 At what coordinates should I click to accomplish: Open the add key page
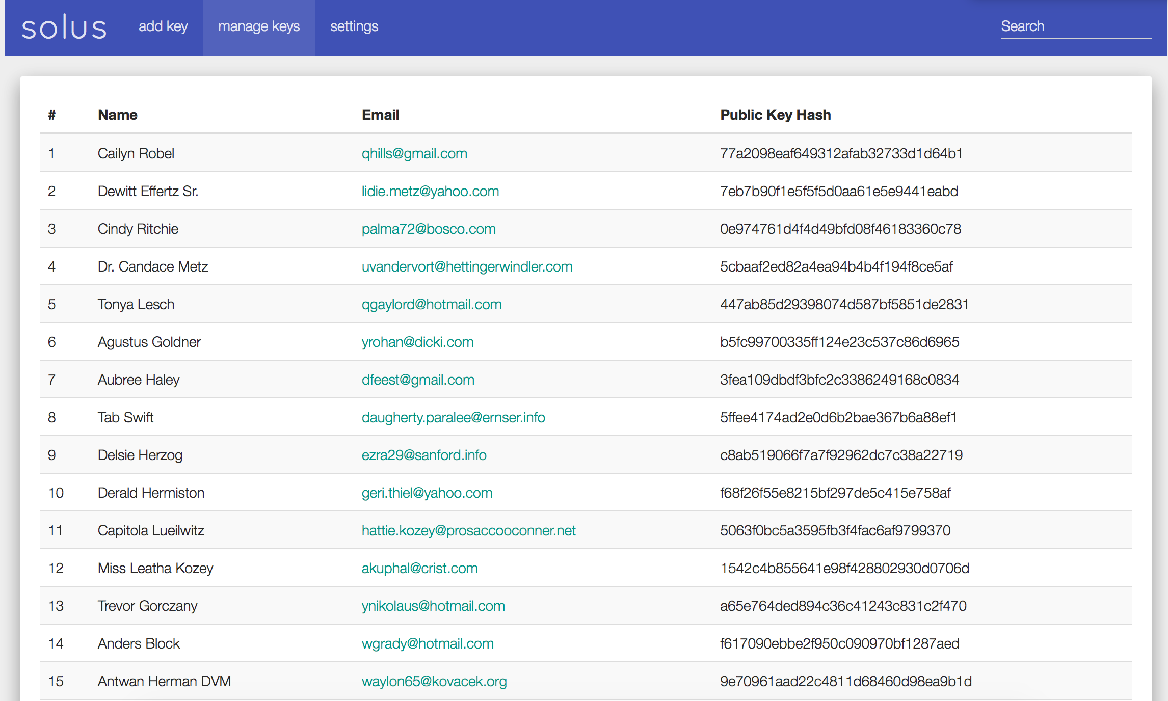(x=163, y=26)
